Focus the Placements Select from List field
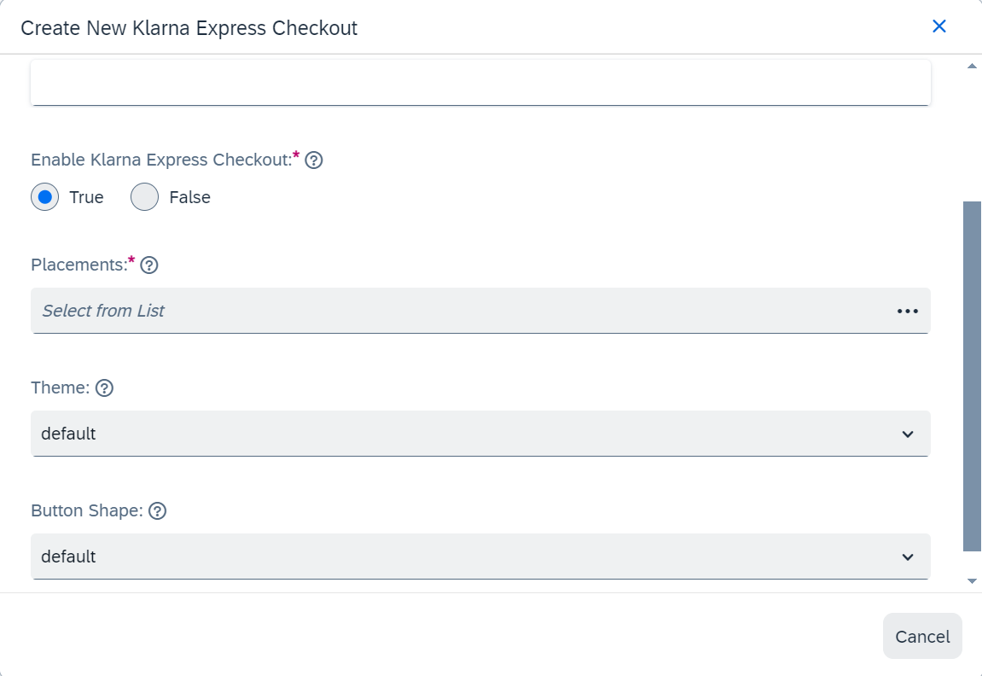Image resolution: width=982 pixels, height=676 pixels. pos(480,311)
